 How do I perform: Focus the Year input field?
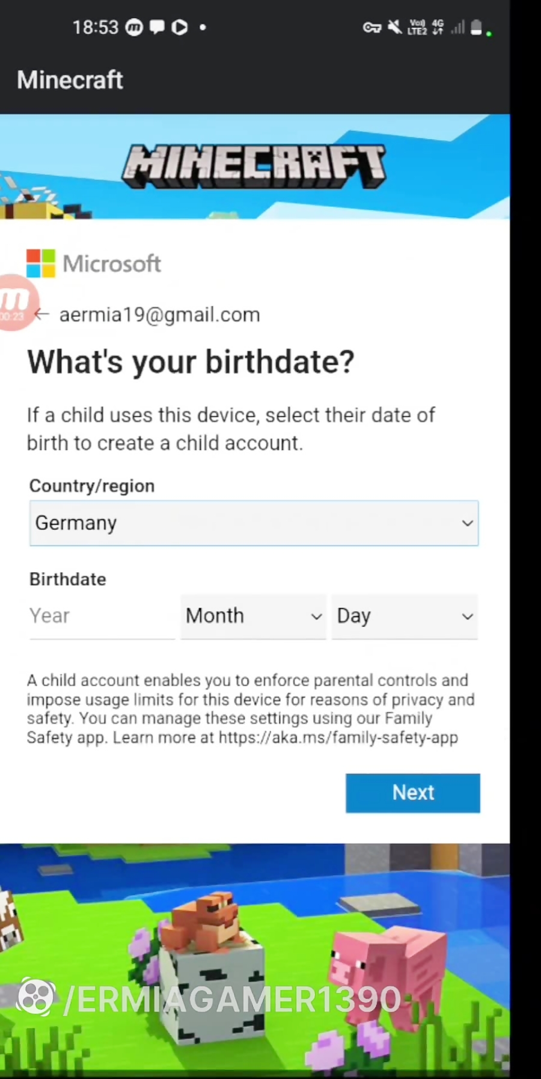102,616
